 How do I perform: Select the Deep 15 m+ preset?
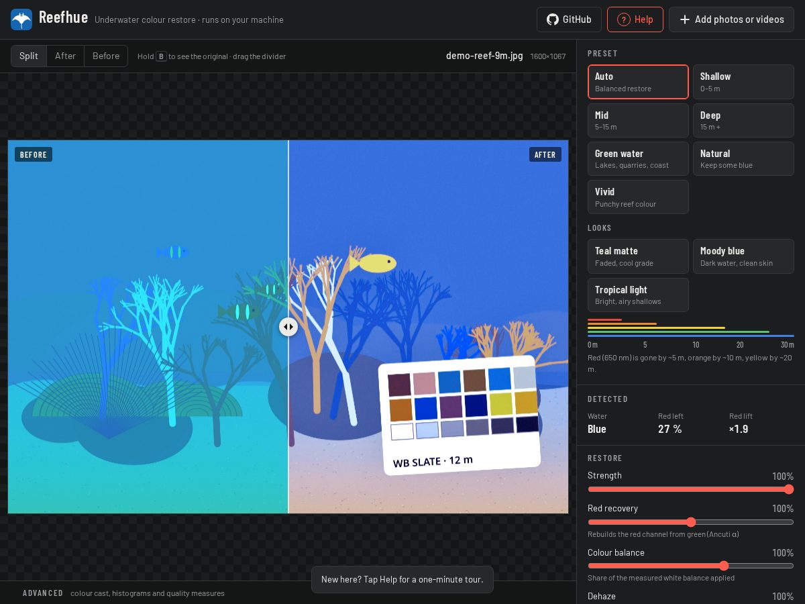[x=743, y=121]
